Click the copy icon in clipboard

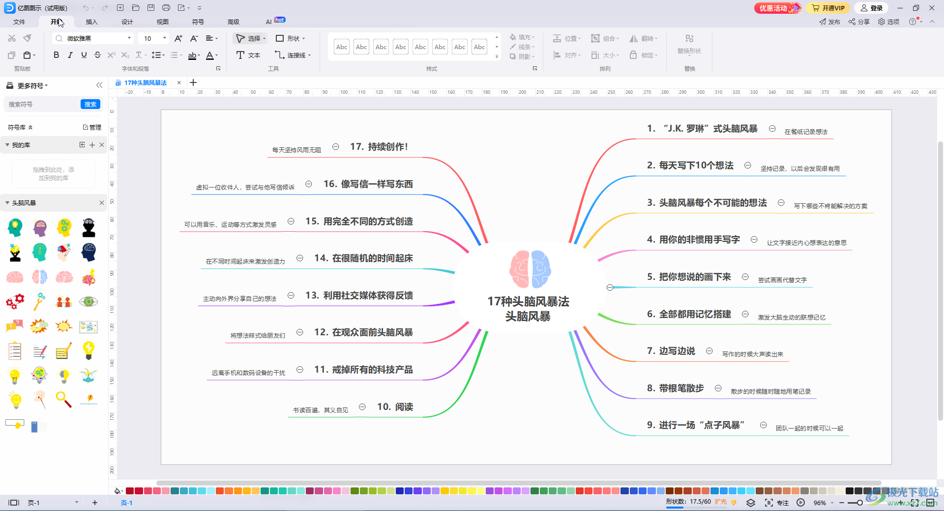[12, 55]
